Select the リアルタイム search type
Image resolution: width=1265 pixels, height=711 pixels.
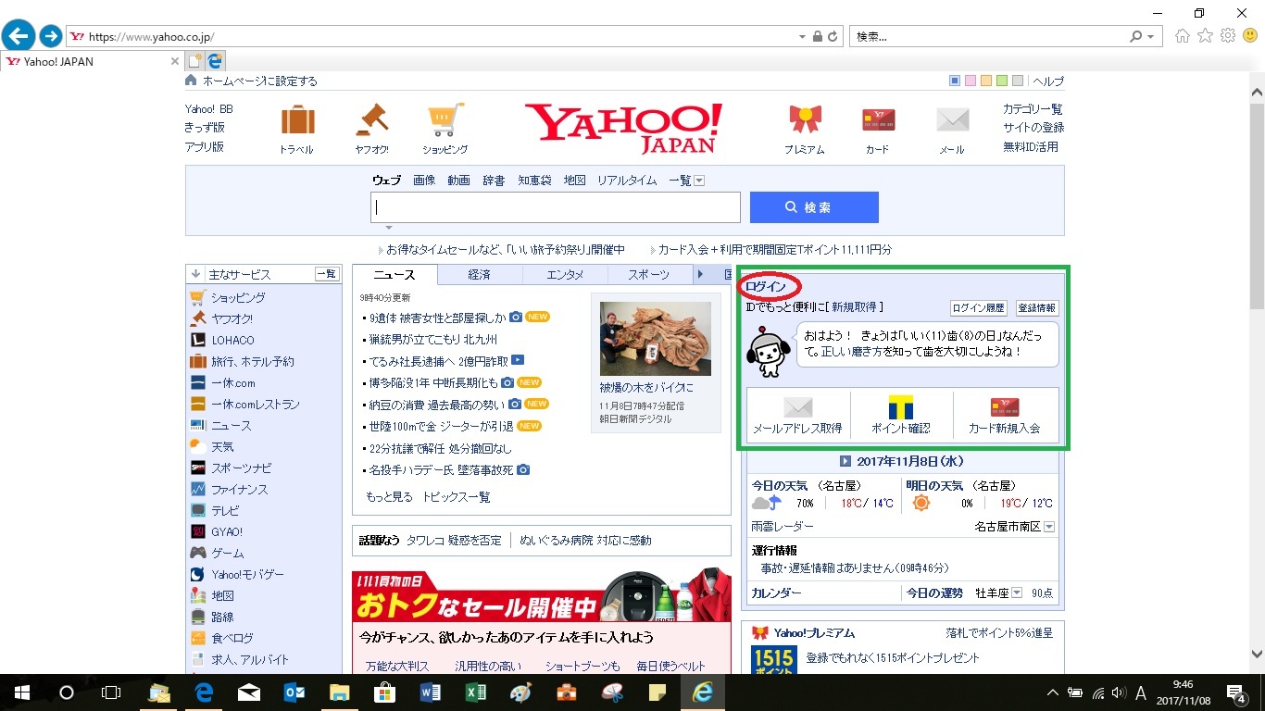pos(627,181)
